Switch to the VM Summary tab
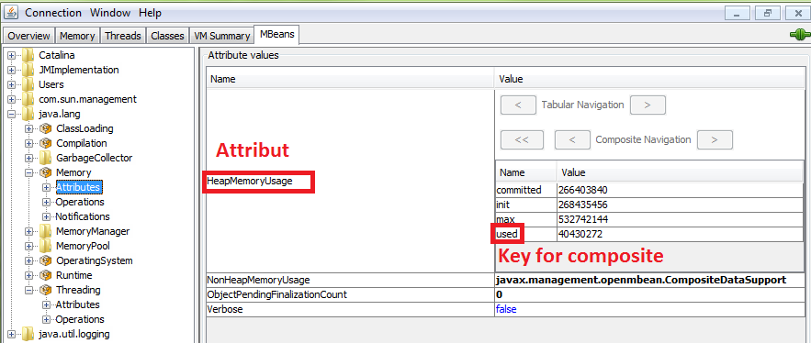Image resolution: width=811 pixels, height=343 pixels. click(221, 36)
